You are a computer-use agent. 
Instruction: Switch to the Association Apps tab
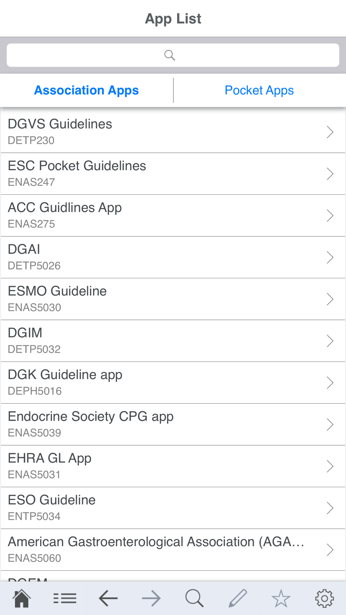pos(86,90)
